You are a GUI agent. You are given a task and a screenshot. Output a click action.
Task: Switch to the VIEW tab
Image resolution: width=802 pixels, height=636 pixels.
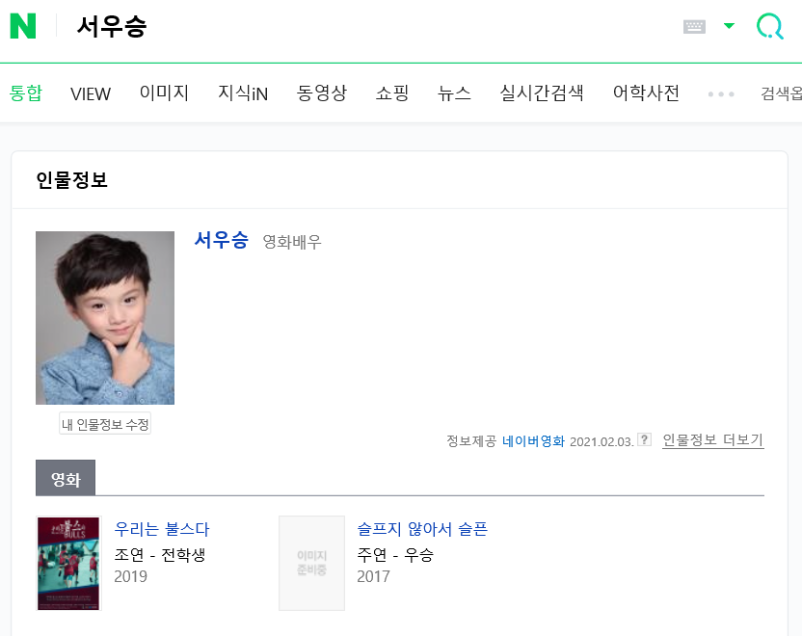click(91, 93)
